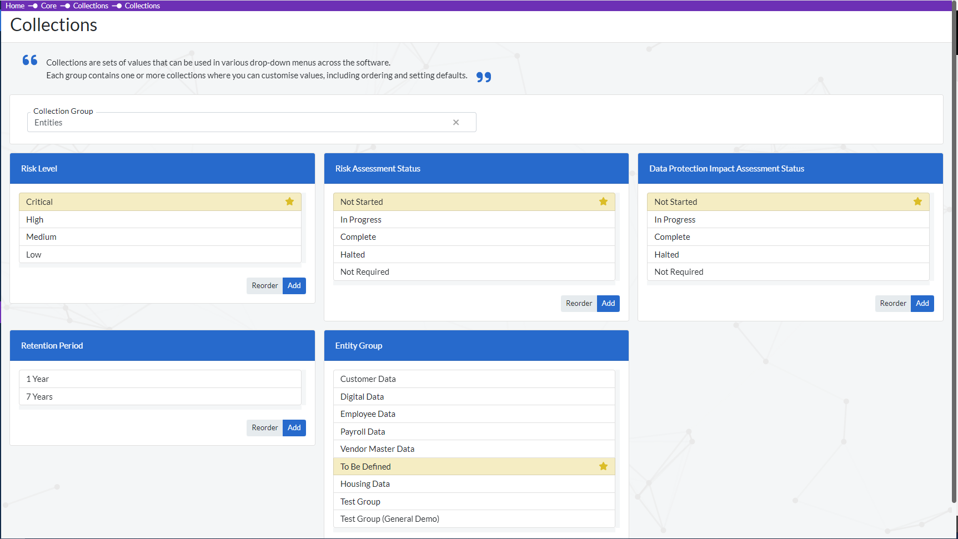
Task: Click the star icon on To Be Defined
Action: 603,466
